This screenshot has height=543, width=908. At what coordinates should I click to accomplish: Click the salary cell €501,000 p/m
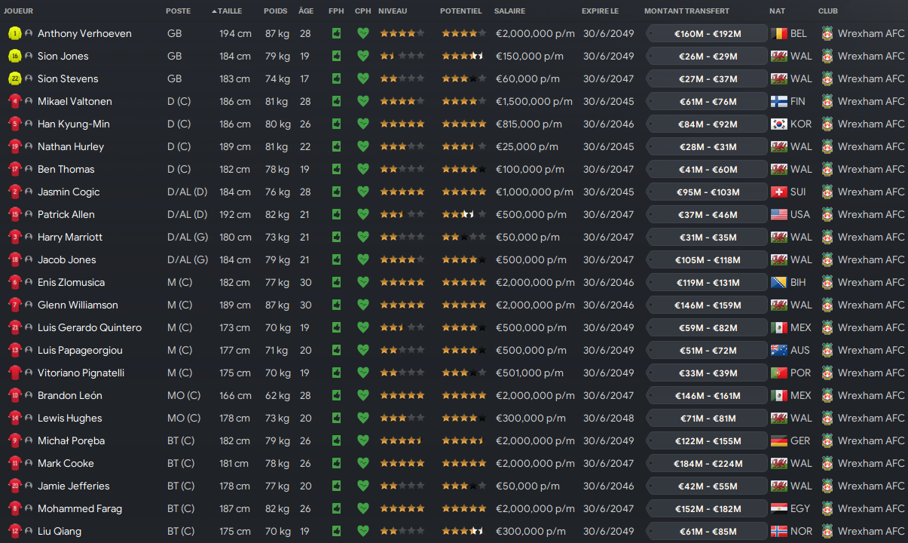click(530, 373)
